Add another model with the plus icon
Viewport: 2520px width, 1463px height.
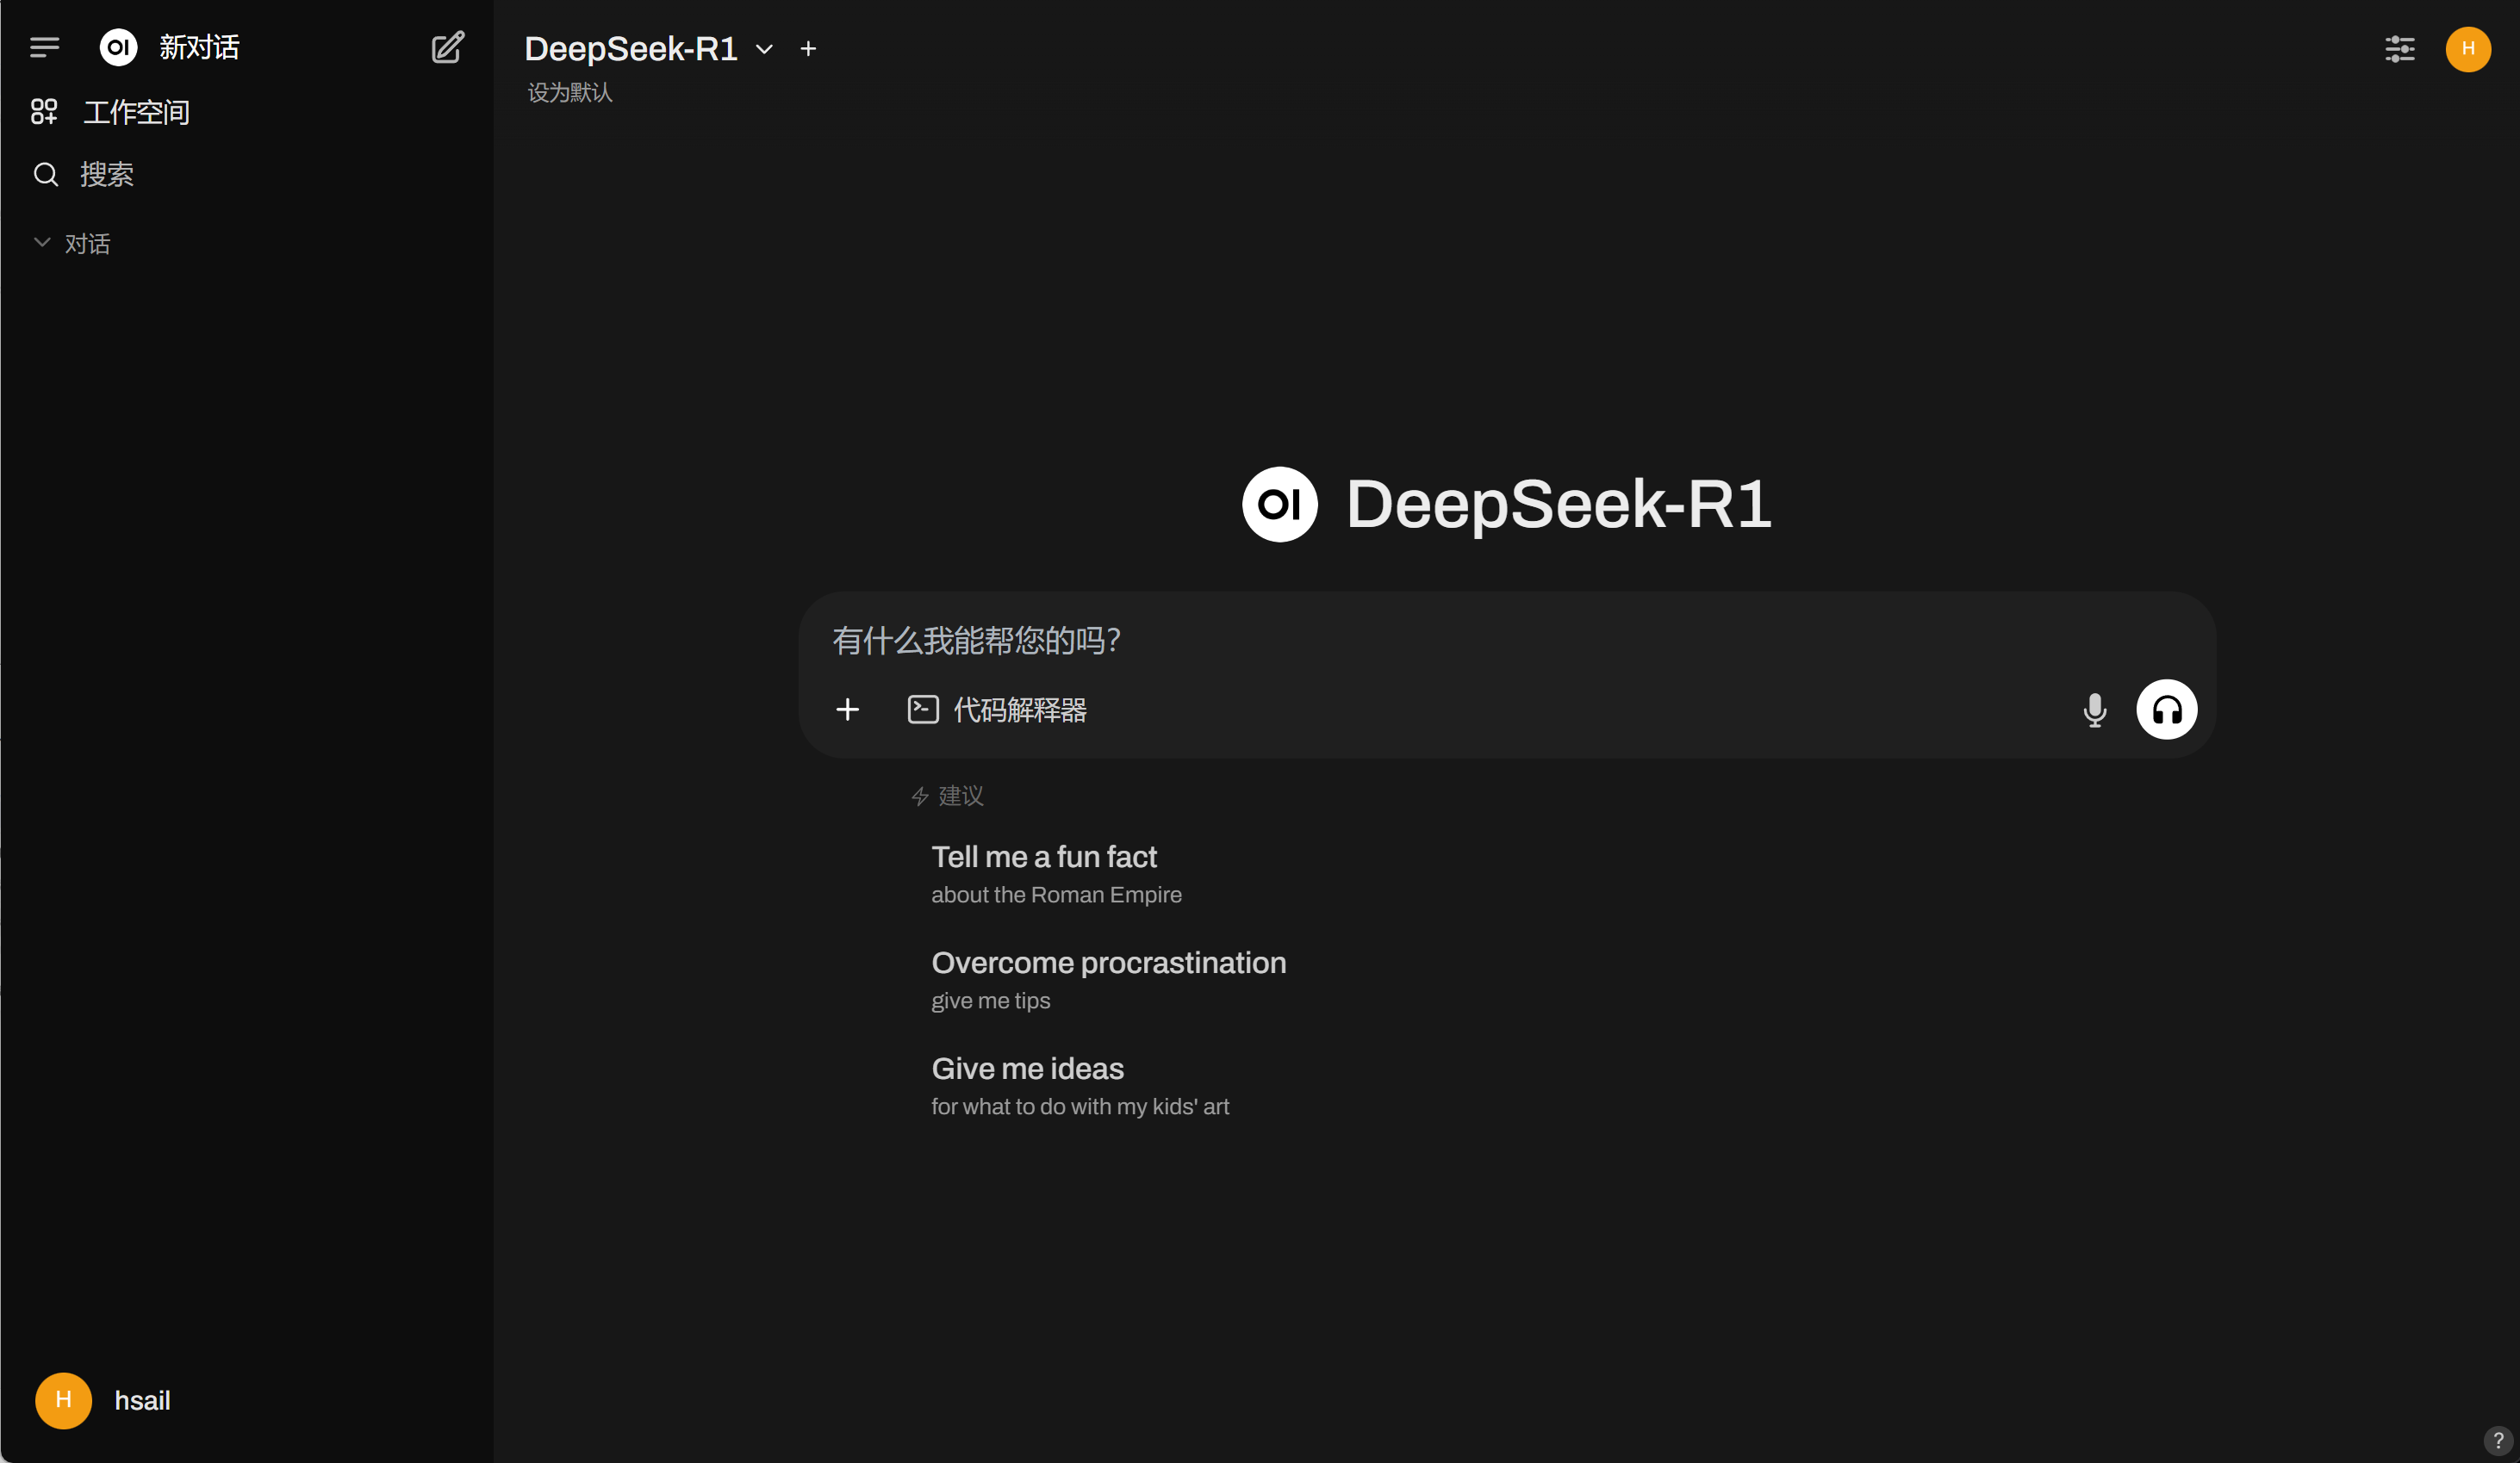(x=808, y=49)
